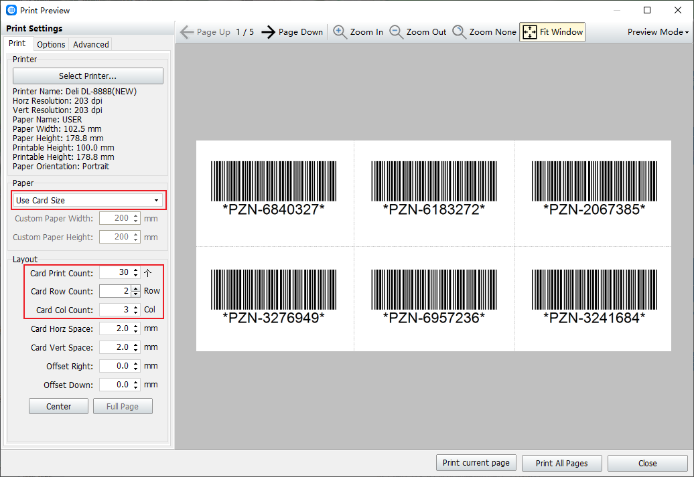The width and height of the screenshot is (694, 477).
Task: Switch to the Print tab
Action: coord(17,43)
